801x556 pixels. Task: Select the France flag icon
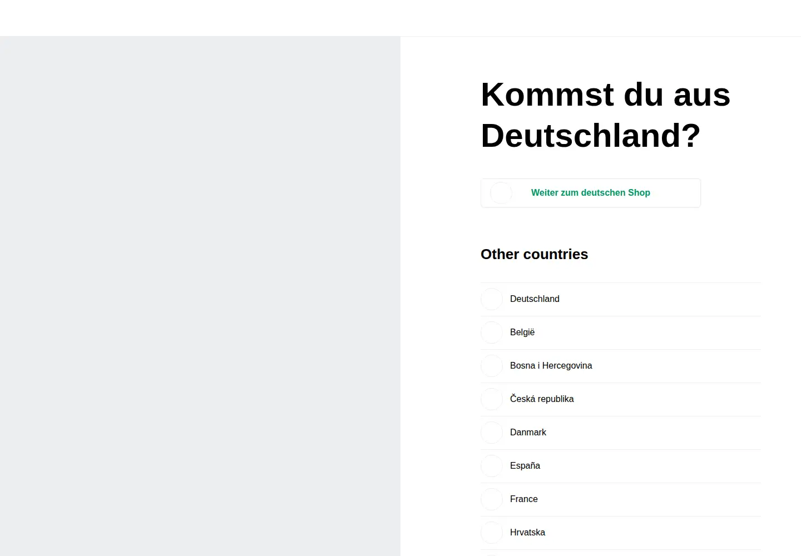click(492, 499)
